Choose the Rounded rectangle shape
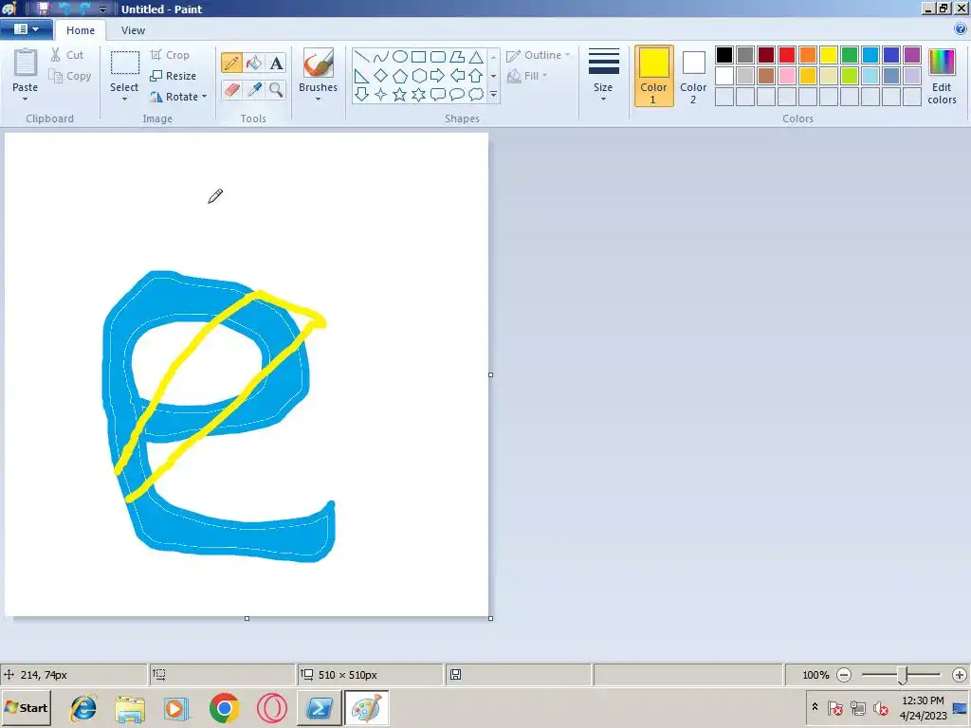This screenshot has height=728, width=971. click(x=438, y=57)
